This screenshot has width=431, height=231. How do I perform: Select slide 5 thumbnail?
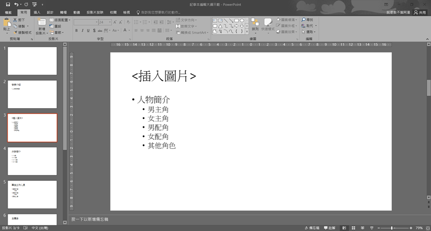tap(32, 194)
